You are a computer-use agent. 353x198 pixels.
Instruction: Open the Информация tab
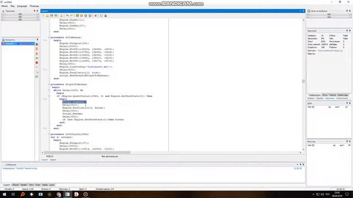pos(314,95)
